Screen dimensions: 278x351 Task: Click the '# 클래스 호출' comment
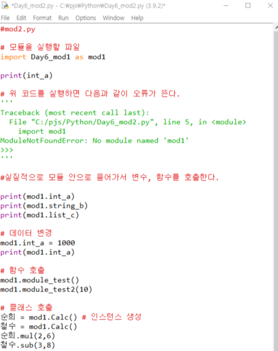point(26,307)
